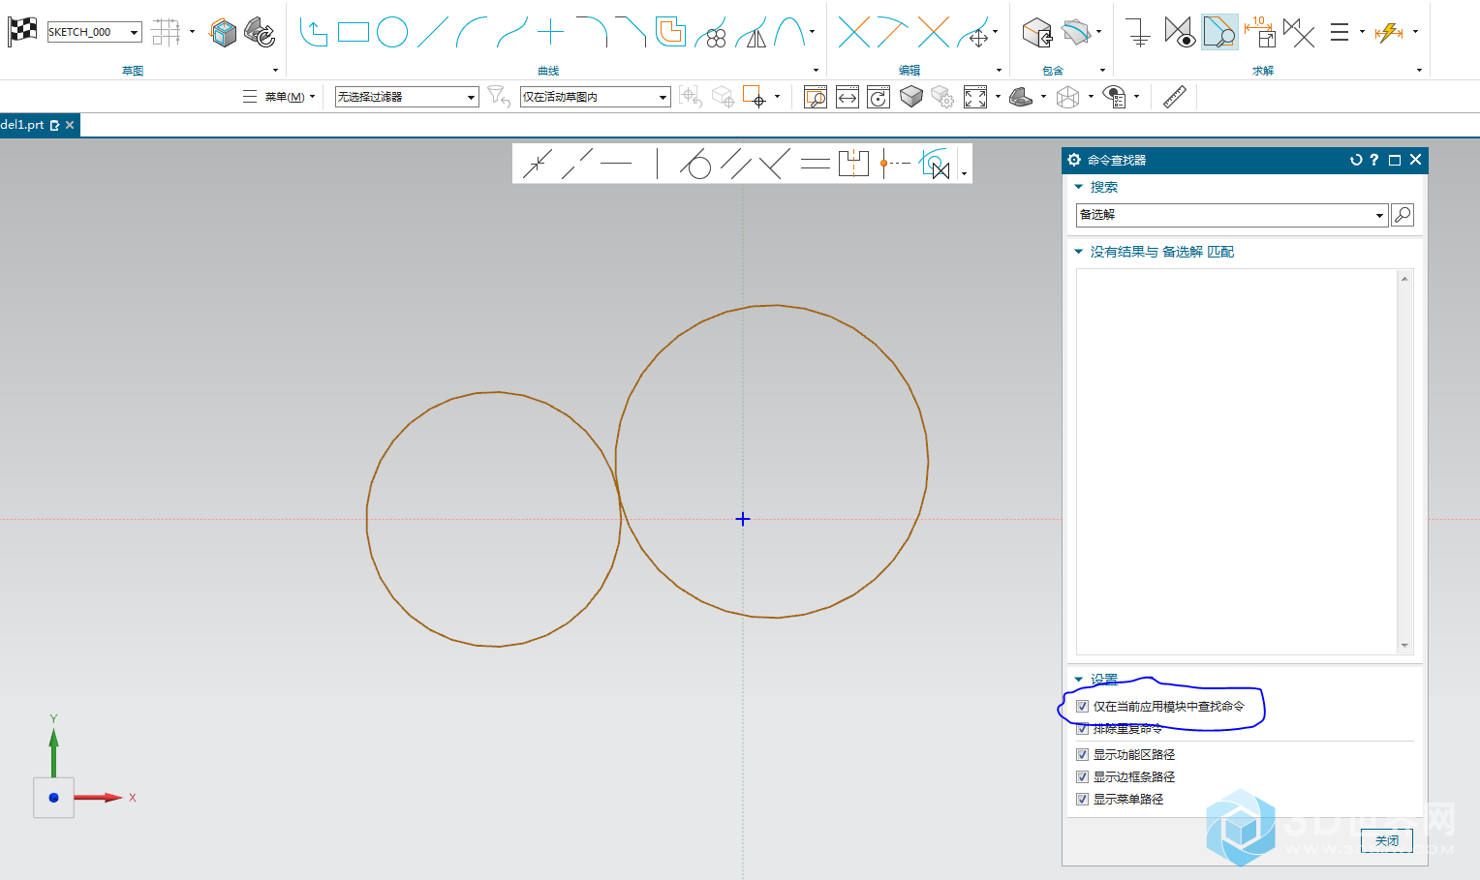This screenshot has width=1480, height=880.
Task: Click the ground/fix constraint solve icon
Action: tap(1139, 33)
